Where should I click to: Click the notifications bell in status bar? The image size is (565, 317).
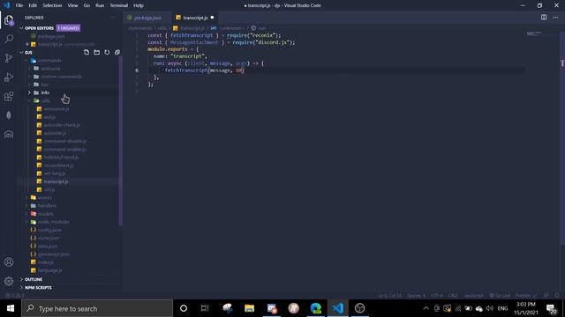[x=557, y=296]
